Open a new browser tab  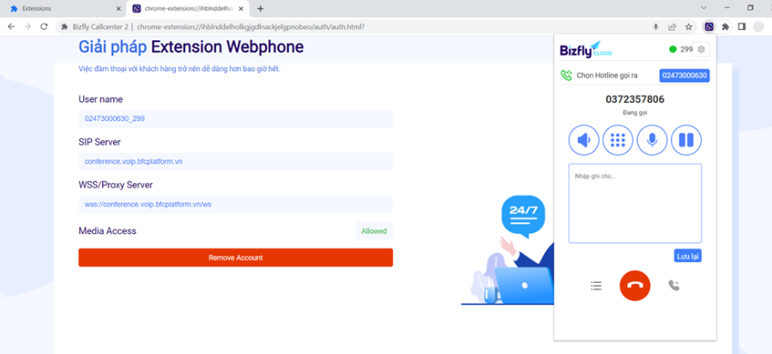point(261,9)
